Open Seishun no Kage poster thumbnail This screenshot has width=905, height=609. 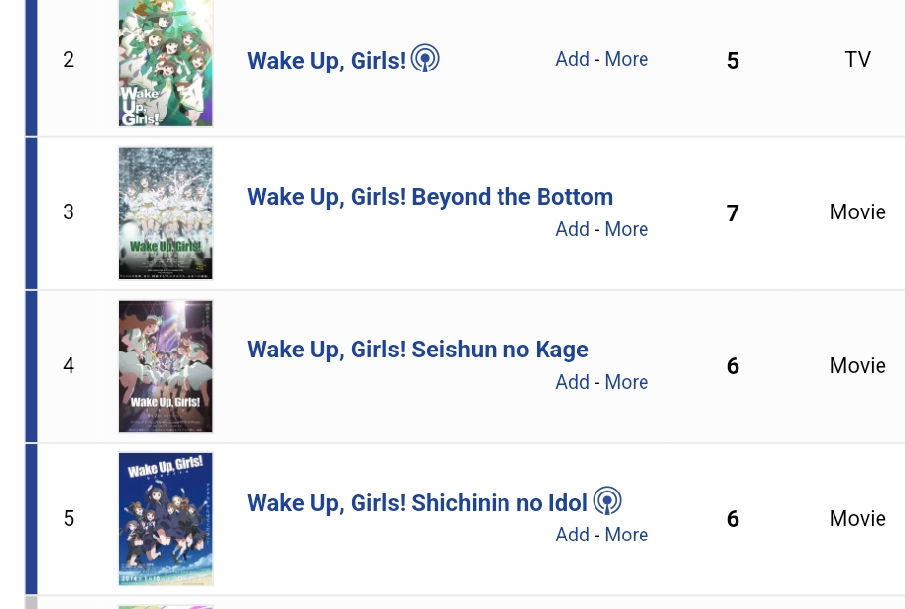click(x=166, y=366)
